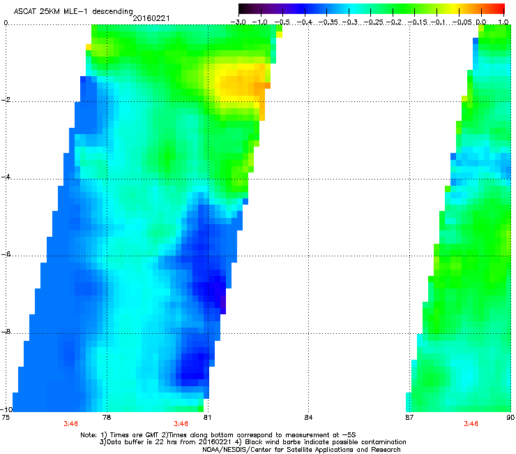516x454 pixels.
Task: Click the date label '20160221'
Action: coord(151,18)
